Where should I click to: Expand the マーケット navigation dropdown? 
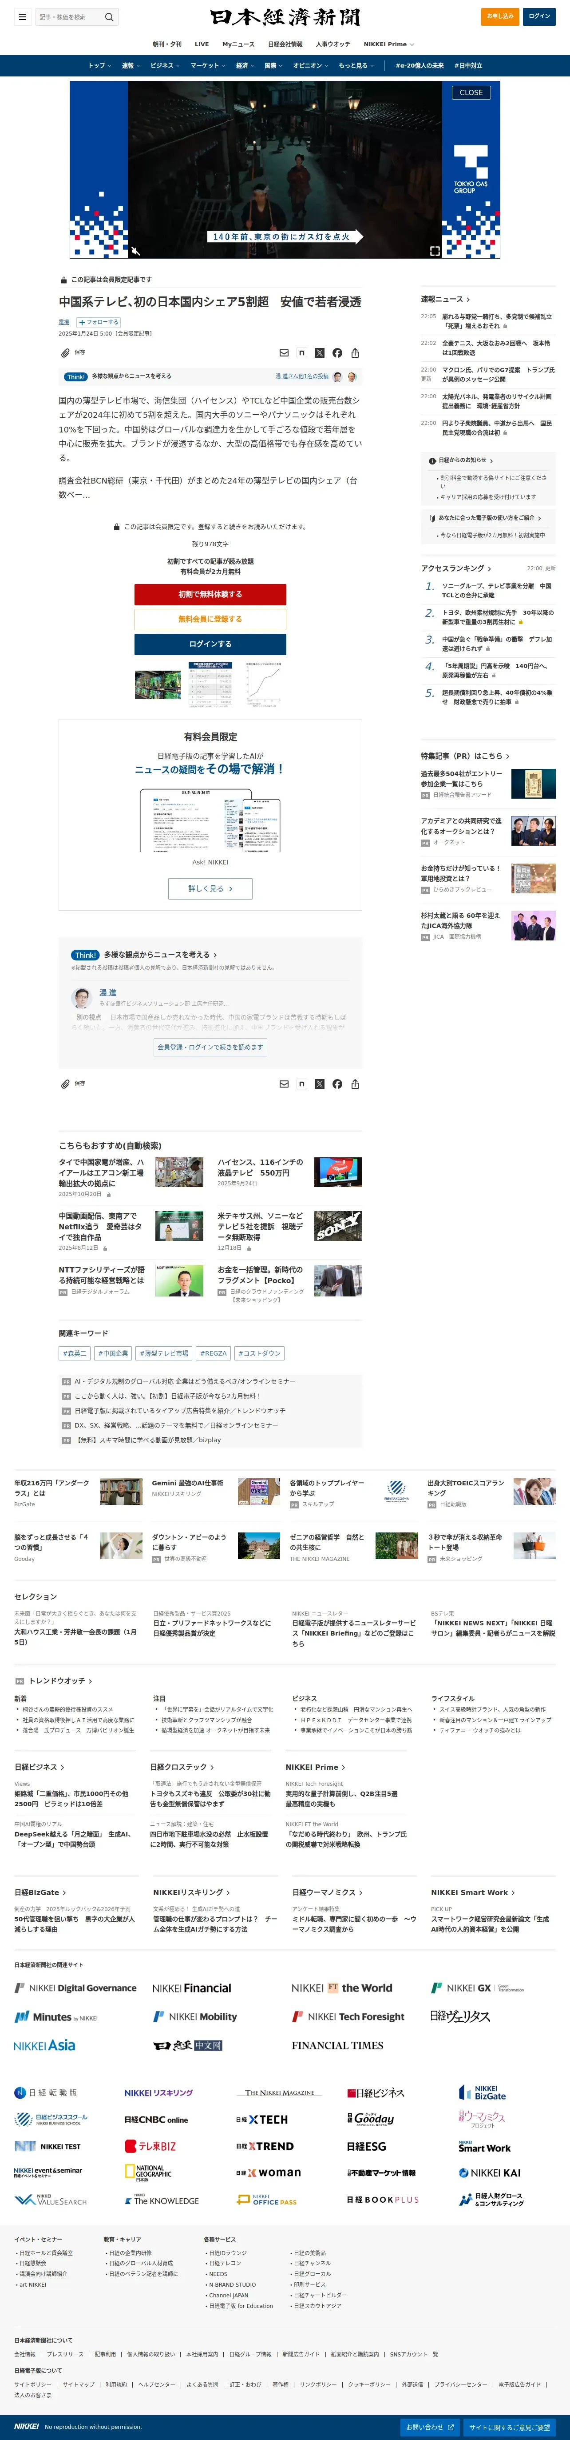pos(208,65)
